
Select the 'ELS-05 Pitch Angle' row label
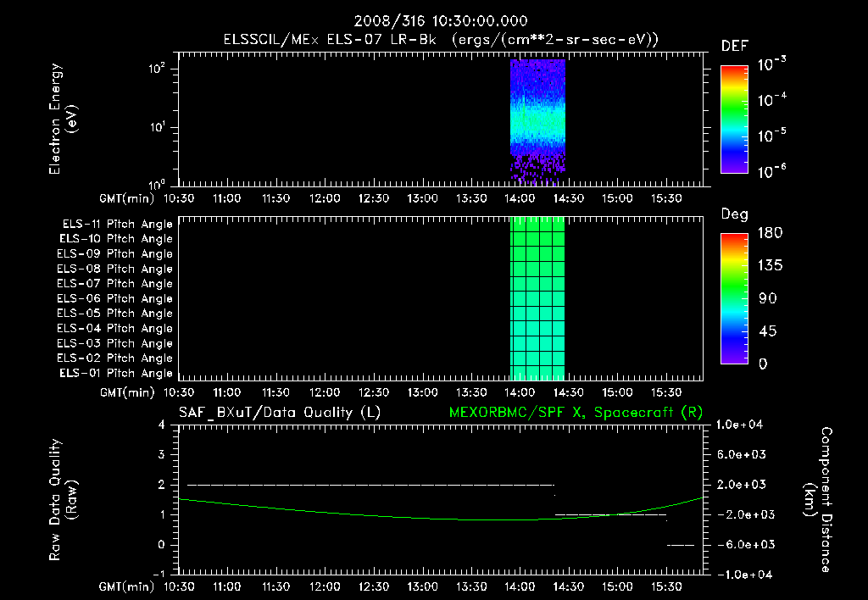coord(114,314)
